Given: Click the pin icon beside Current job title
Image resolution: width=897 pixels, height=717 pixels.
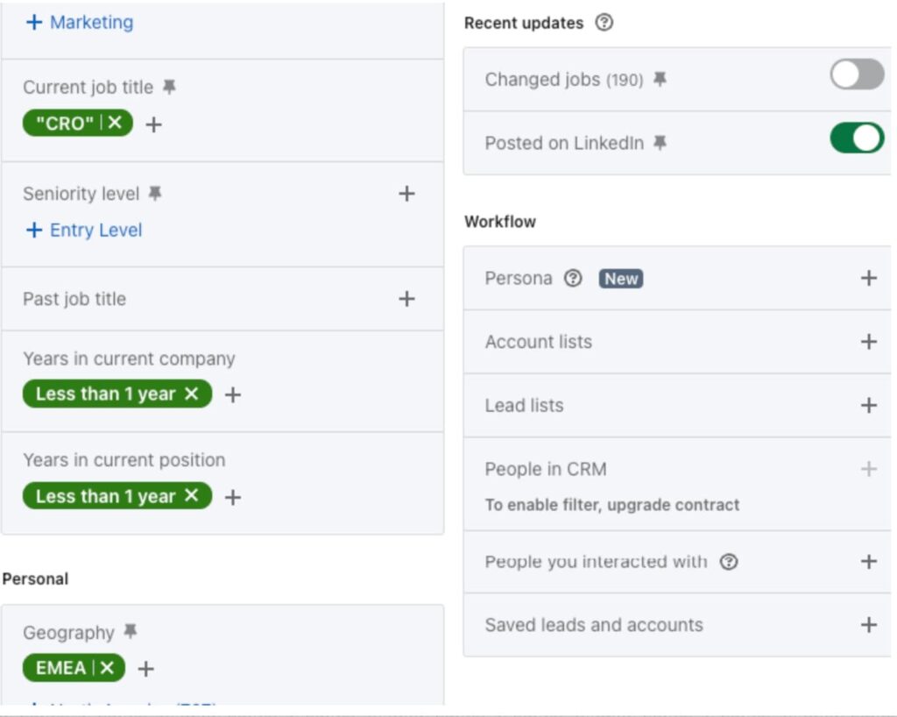Looking at the screenshot, I should click(x=170, y=87).
